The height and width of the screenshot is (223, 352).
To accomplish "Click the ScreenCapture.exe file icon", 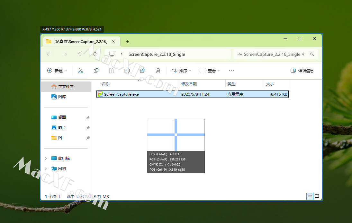I will pyautogui.click(x=100, y=94).
